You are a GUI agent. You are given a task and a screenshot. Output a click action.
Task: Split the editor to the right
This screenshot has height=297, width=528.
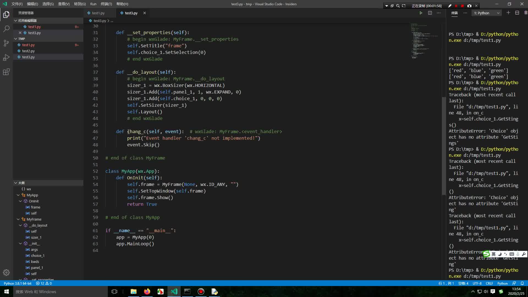(430, 13)
